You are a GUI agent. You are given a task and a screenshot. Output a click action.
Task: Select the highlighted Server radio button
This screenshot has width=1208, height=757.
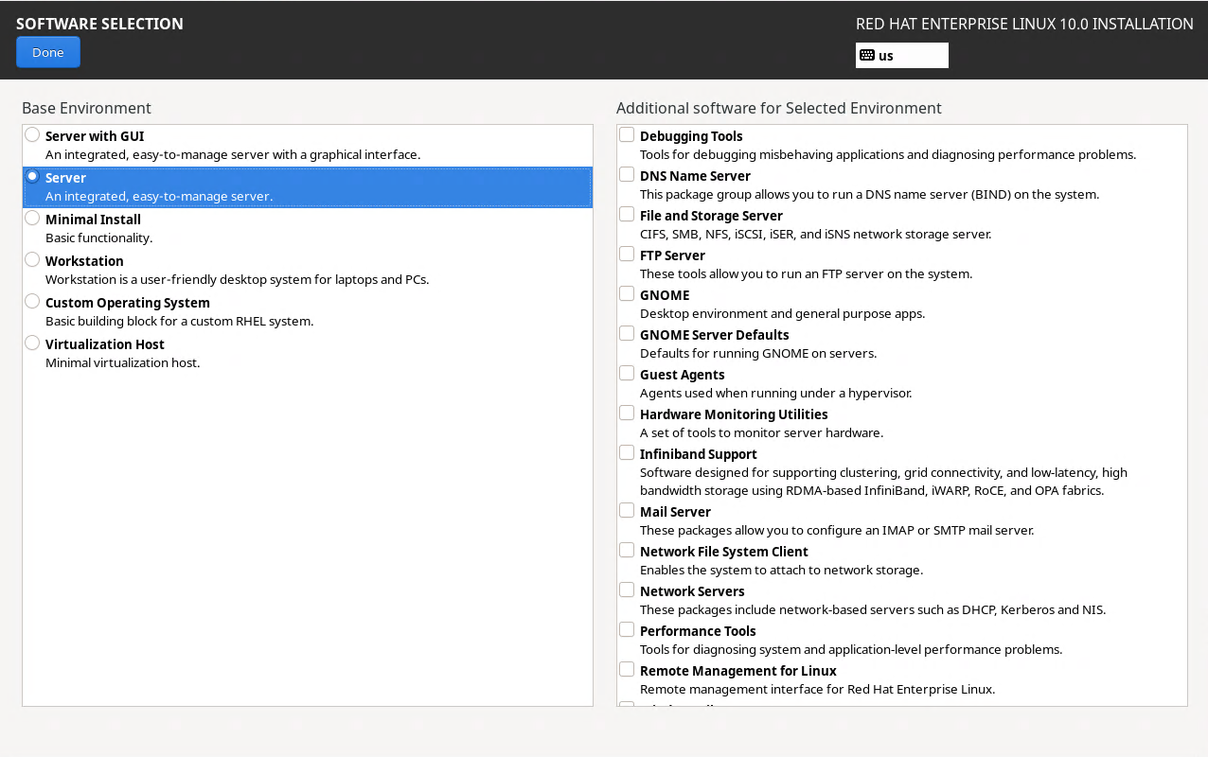click(x=32, y=177)
